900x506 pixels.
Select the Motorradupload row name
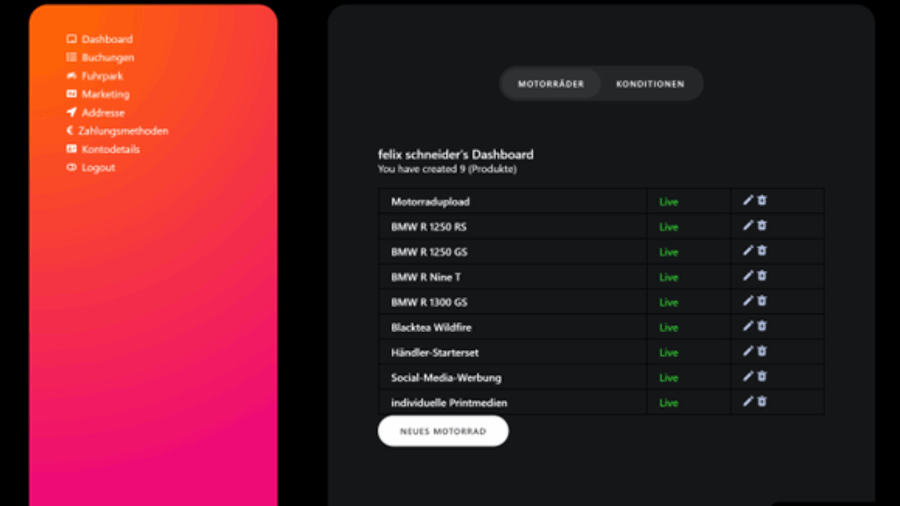click(x=430, y=201)
